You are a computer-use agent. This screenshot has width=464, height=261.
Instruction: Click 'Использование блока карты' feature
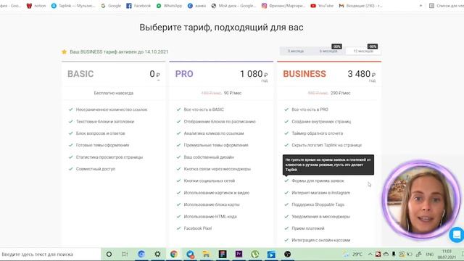tap(212, 204)
